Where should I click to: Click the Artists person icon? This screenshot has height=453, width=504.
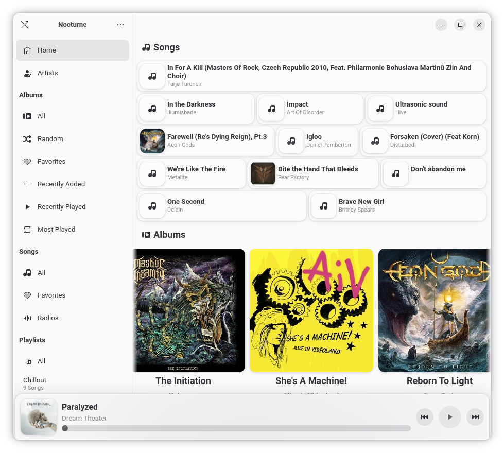pyautogui.click(x=27, y=73)
